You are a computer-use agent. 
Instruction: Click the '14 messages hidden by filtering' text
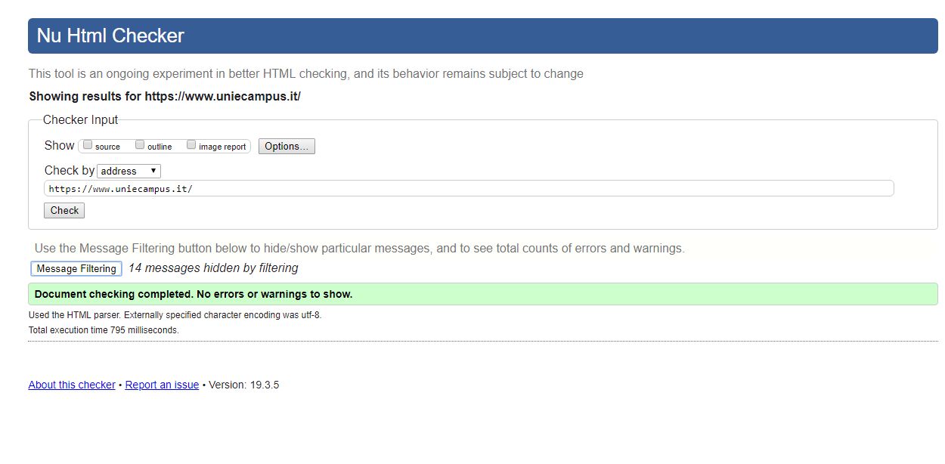click(213, 268)
